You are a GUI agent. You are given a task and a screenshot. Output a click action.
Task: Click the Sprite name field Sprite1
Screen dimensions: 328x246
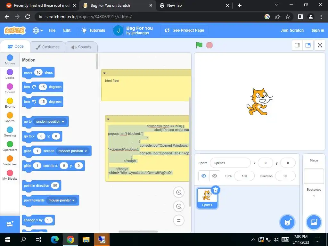point(230,163)
